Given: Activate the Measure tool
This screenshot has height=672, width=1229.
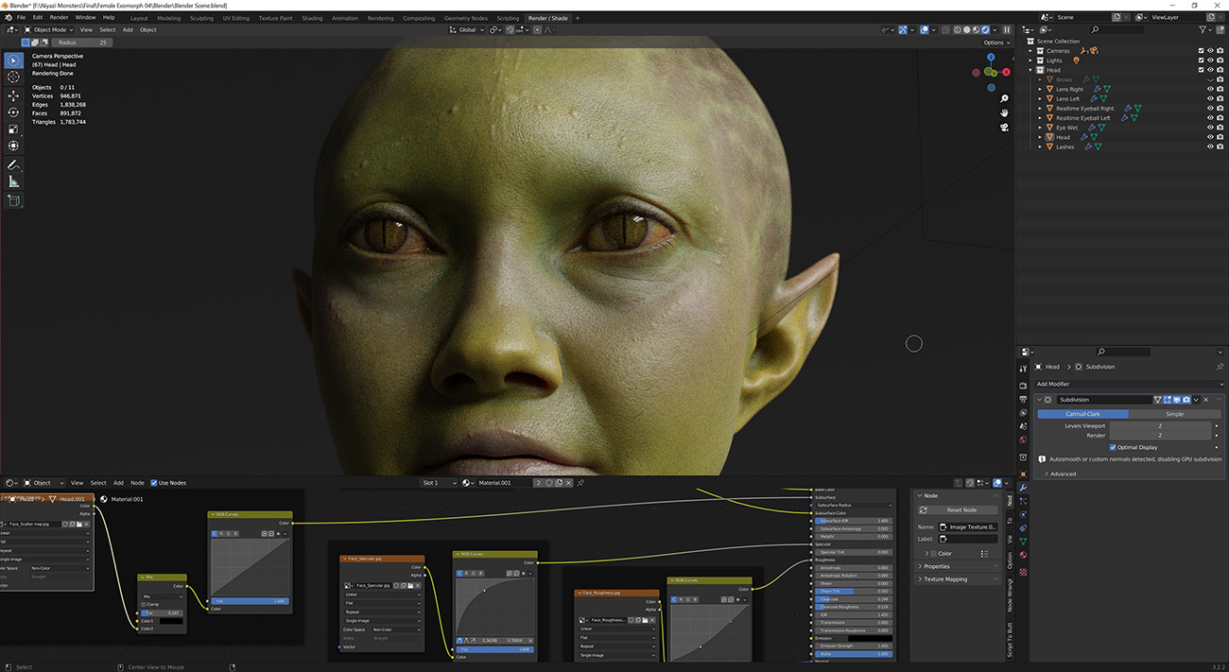Looking at the screenshot, I should (x=13, y=181).
